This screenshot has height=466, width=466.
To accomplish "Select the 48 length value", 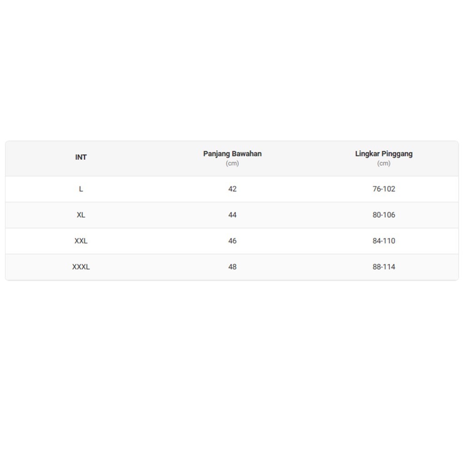I will click(x=233, y=267).
